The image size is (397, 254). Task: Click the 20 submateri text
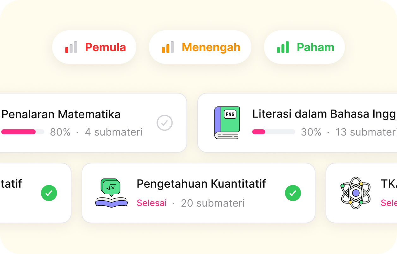tap(213, 203)
